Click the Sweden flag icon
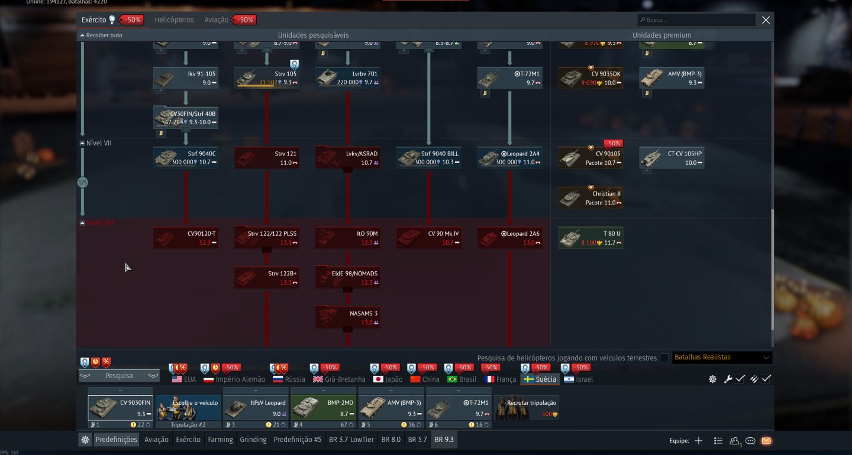This screenshot has height=455, width=852. coord(529,379)
